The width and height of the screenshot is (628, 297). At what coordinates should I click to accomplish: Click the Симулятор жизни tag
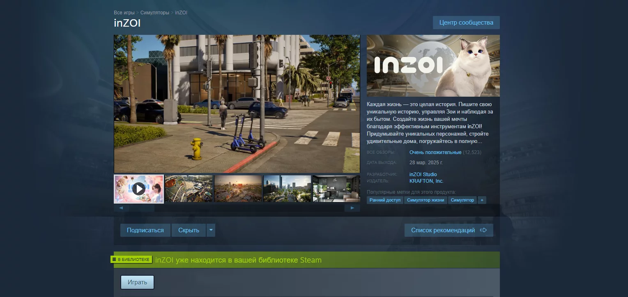(x=426, y=200)
